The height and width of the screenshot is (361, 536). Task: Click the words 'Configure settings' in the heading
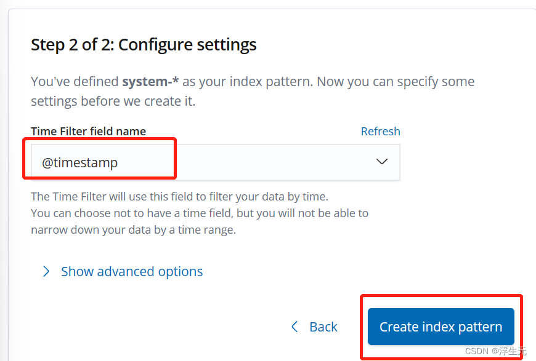click(187, 45)
